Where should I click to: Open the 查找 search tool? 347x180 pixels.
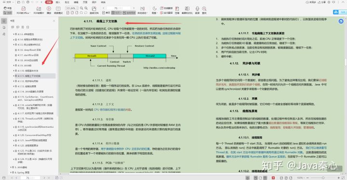(x=204, y=10)
